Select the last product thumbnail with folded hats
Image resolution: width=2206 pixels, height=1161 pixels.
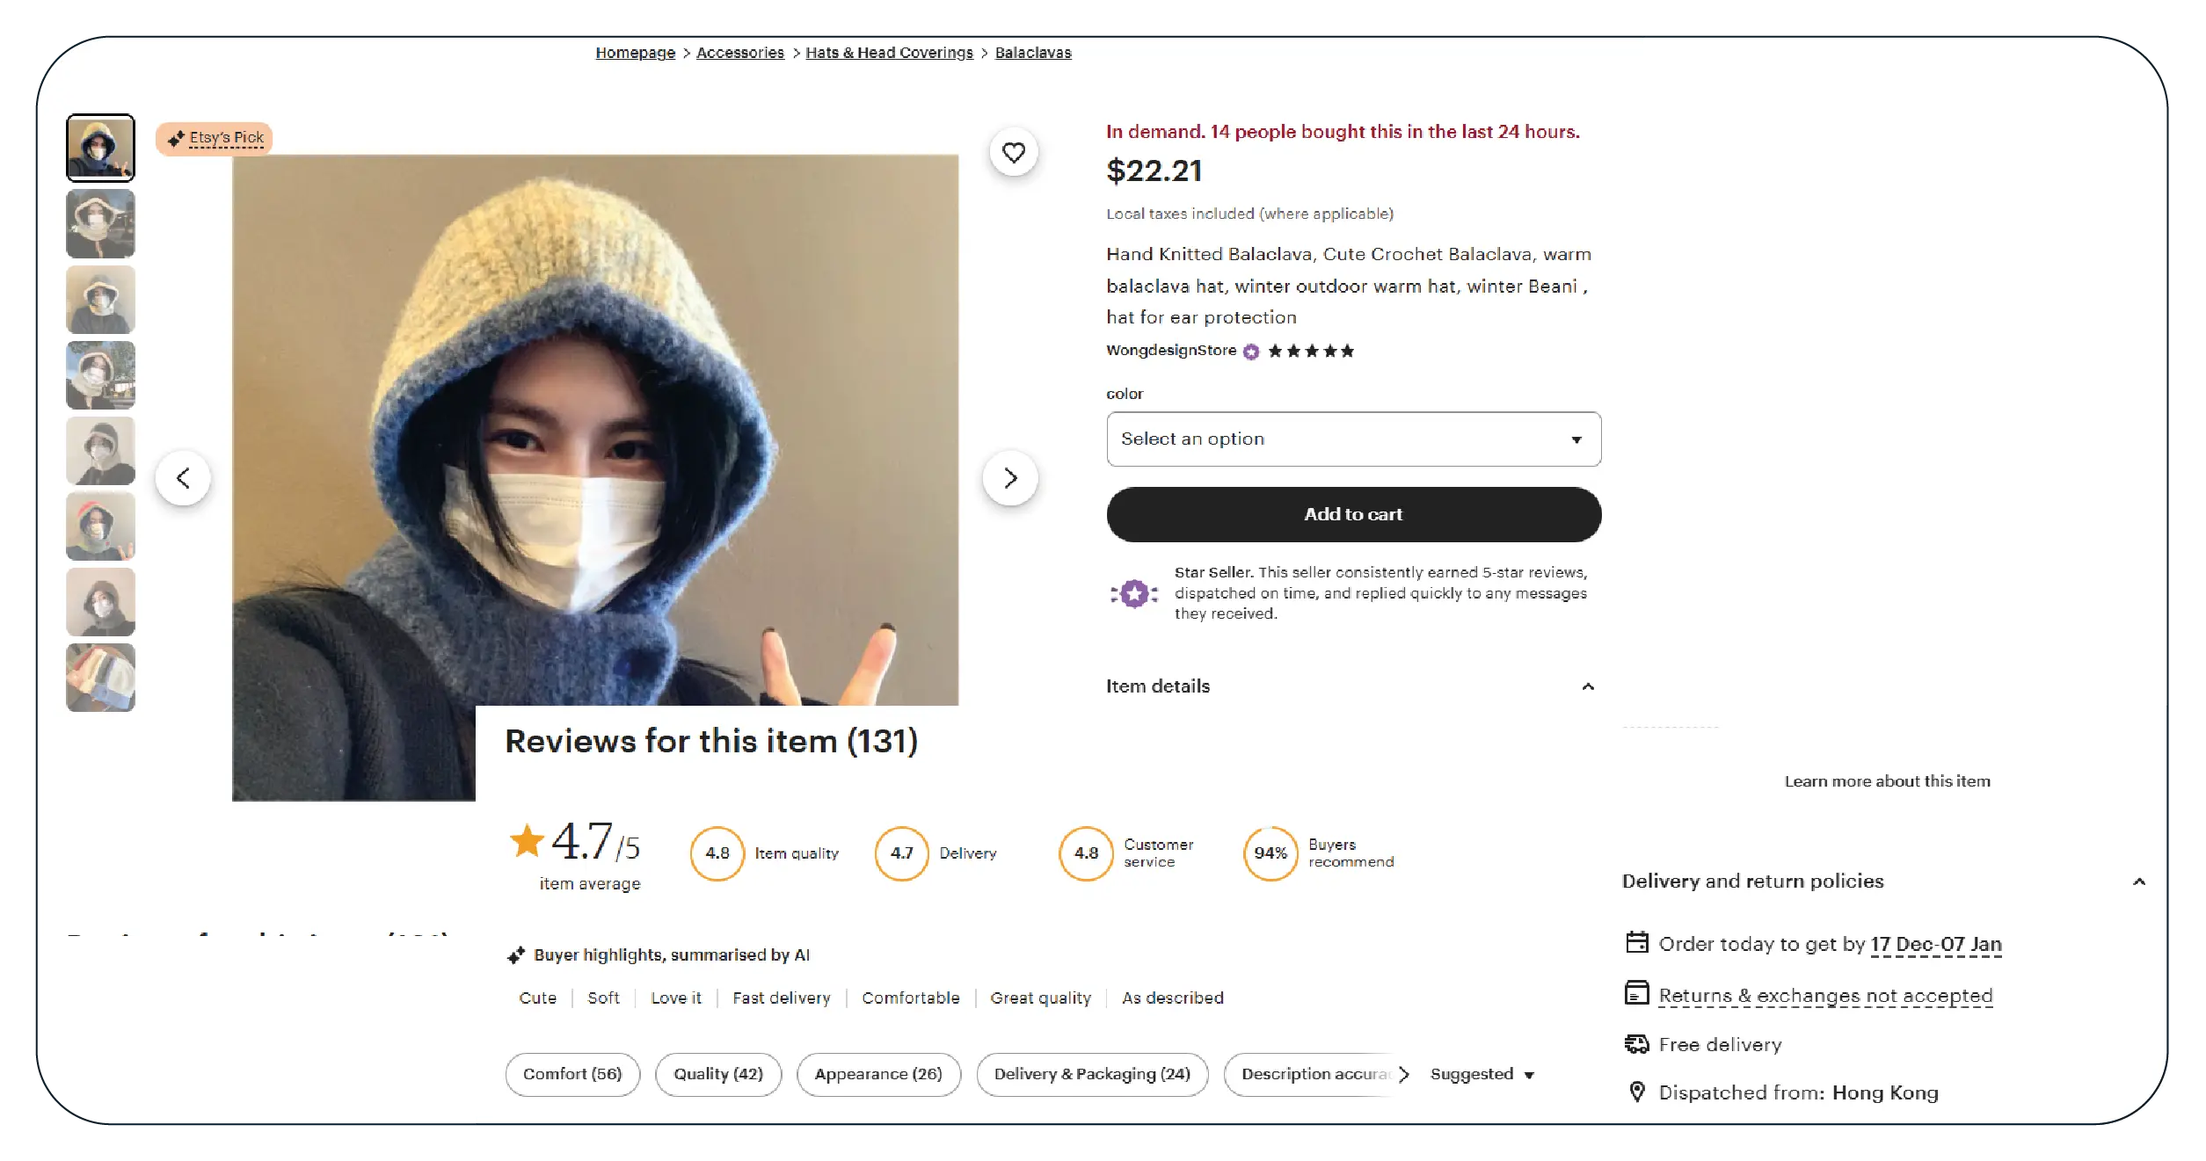coord(101,678)
